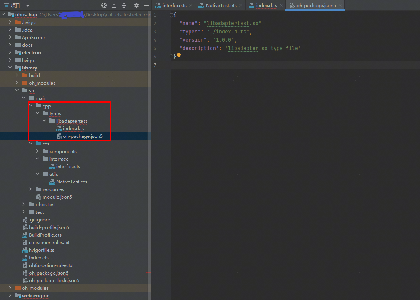Click the yellow lightbulb quick-fix icon

pyautogui.click(x=179, y=56)
